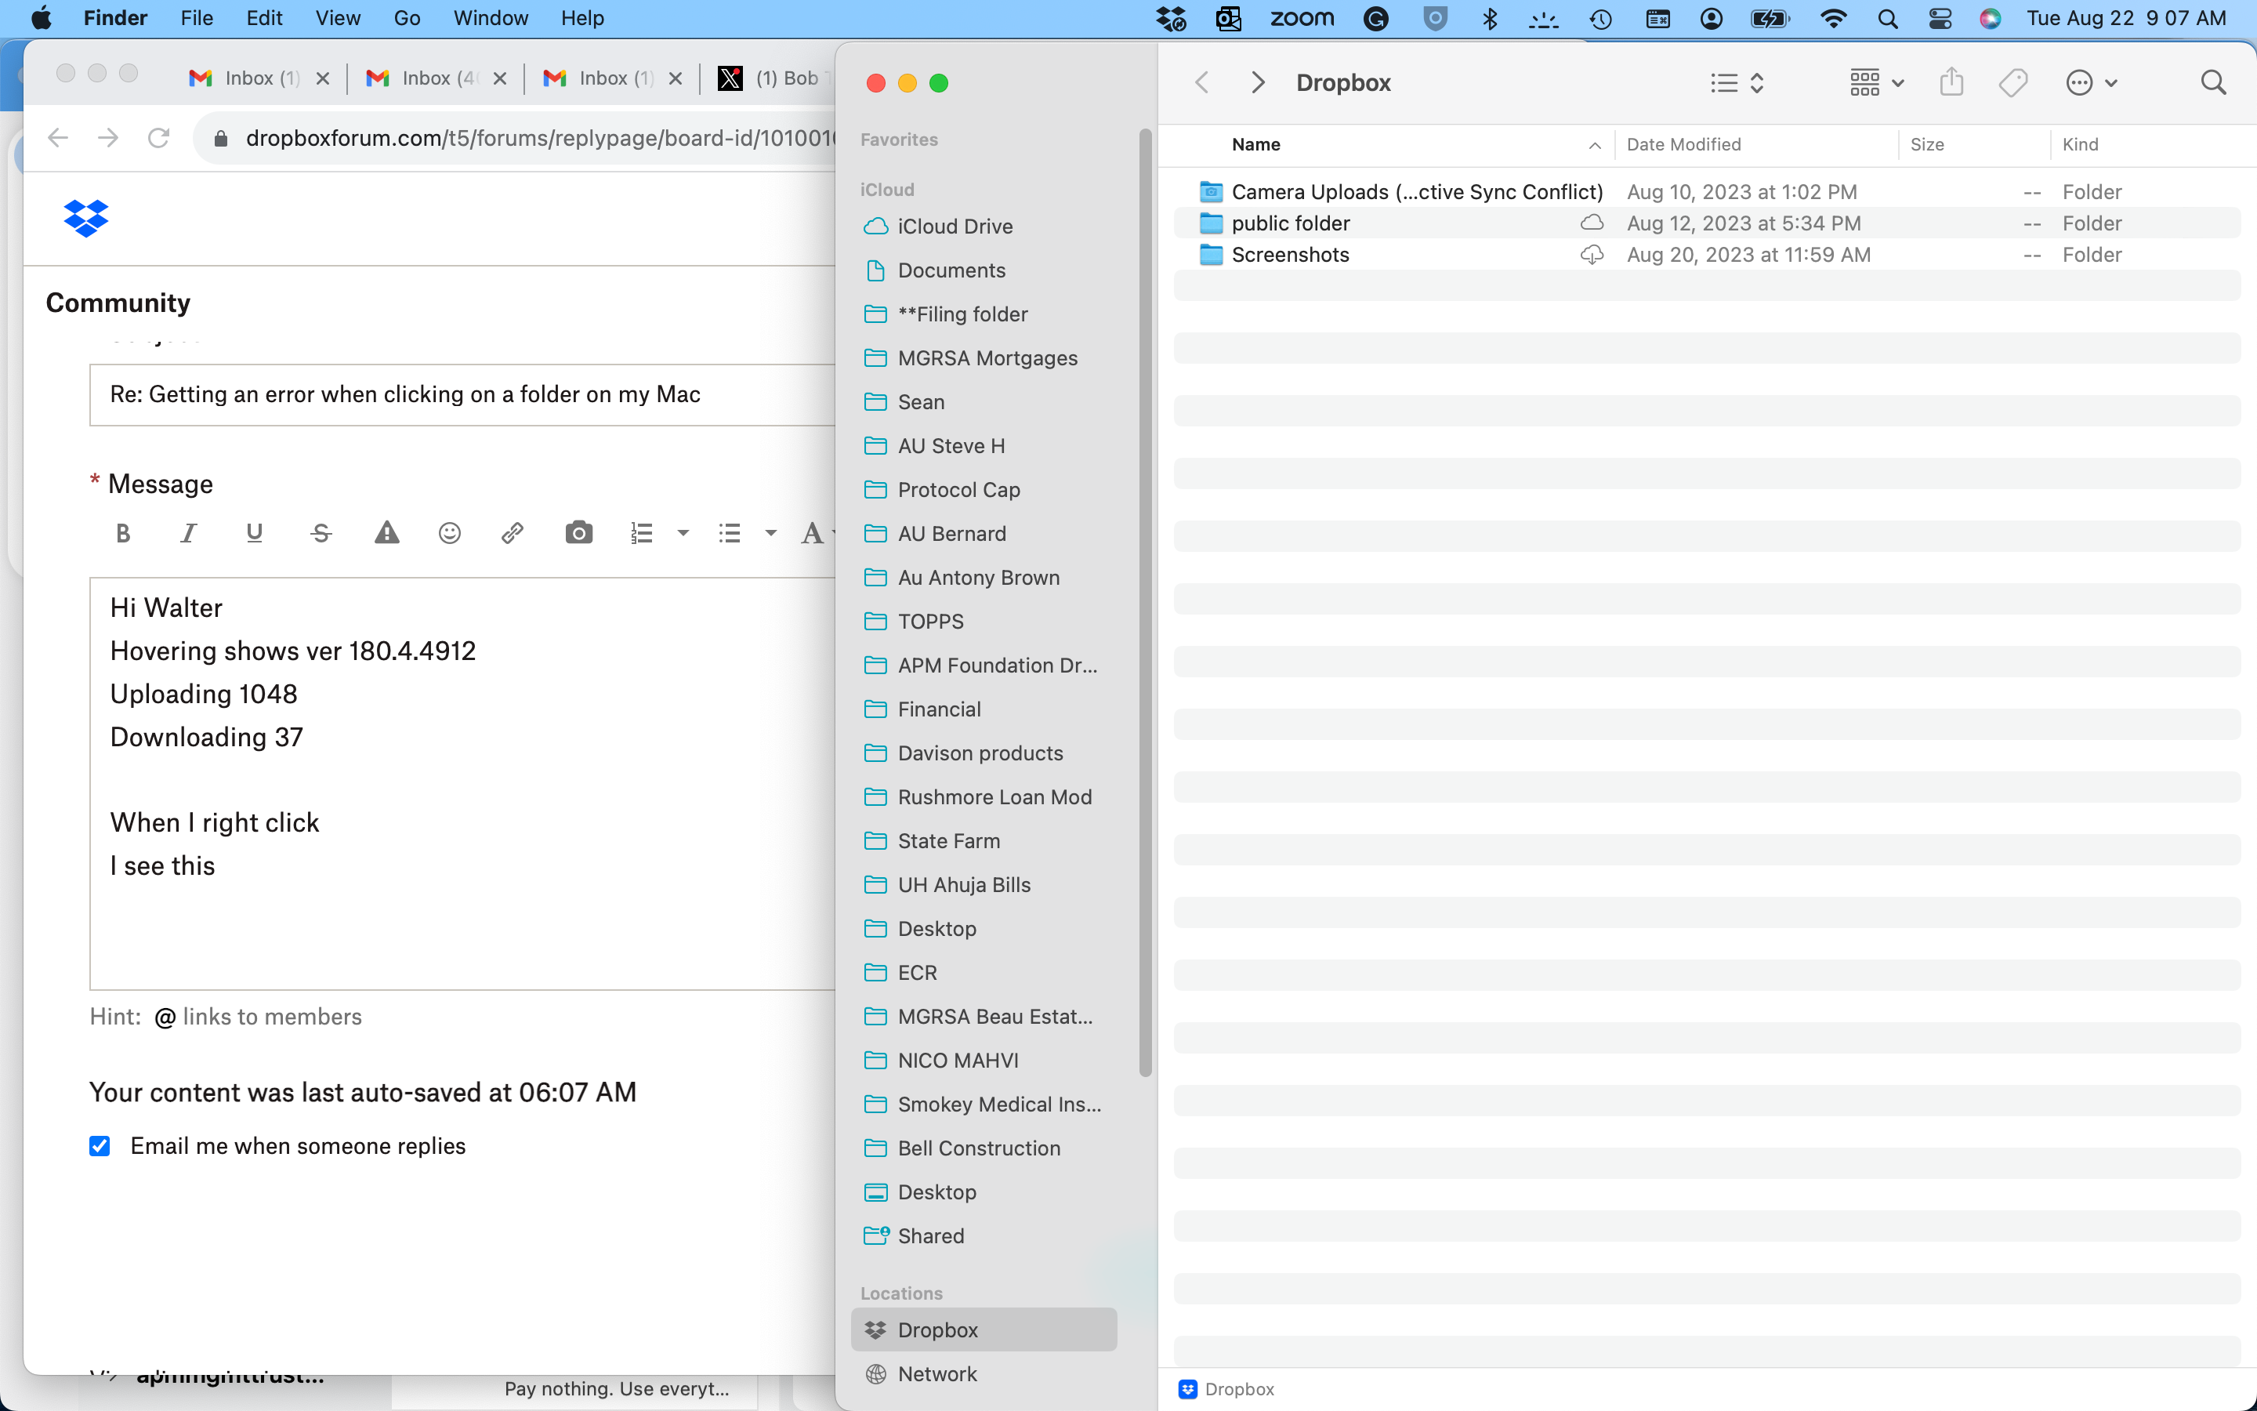Apply italic formatting in message editor

click(188, 533)
